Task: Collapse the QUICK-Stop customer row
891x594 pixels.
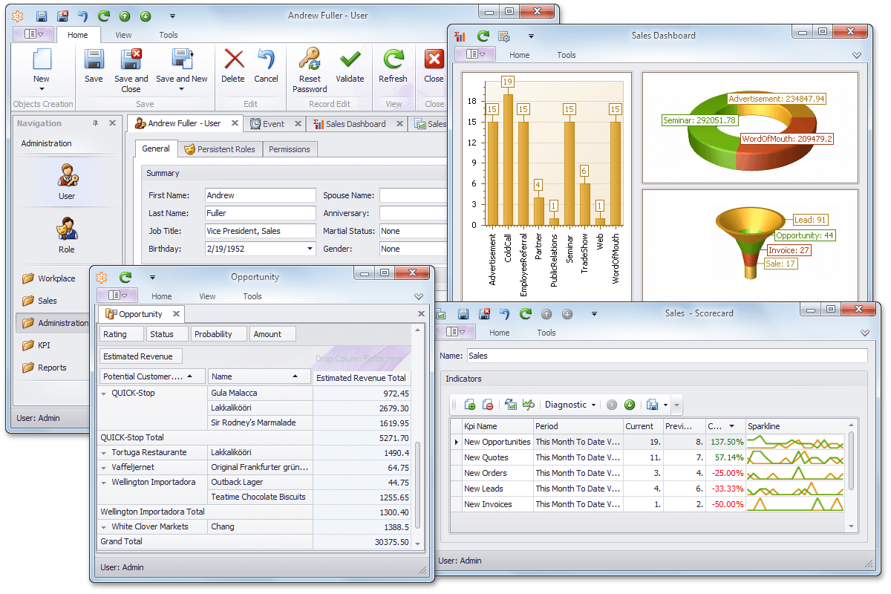Action: 104,394
